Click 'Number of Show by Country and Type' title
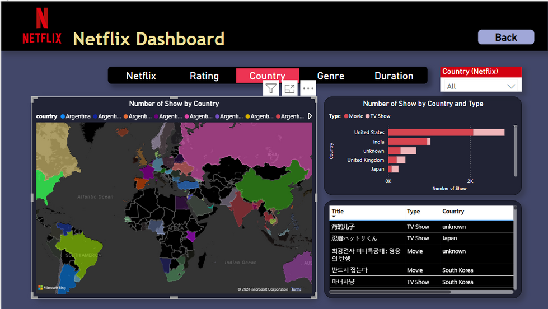Screen dimensions: 548x309 (423, 104)
